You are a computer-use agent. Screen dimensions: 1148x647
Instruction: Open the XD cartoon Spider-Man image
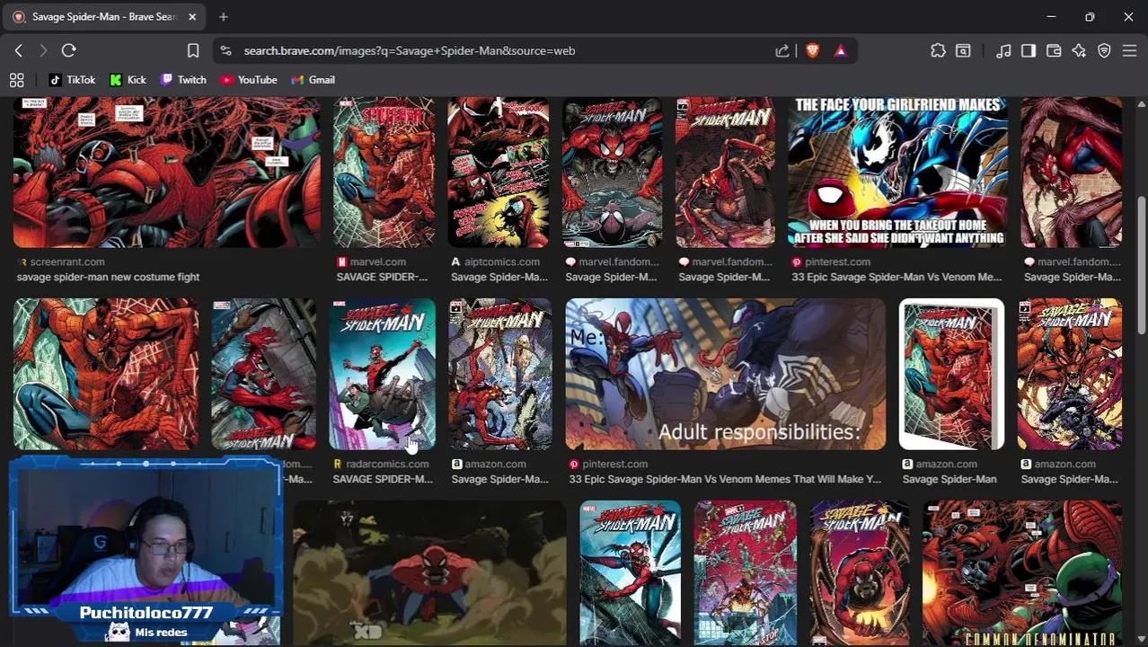(429, 573)
